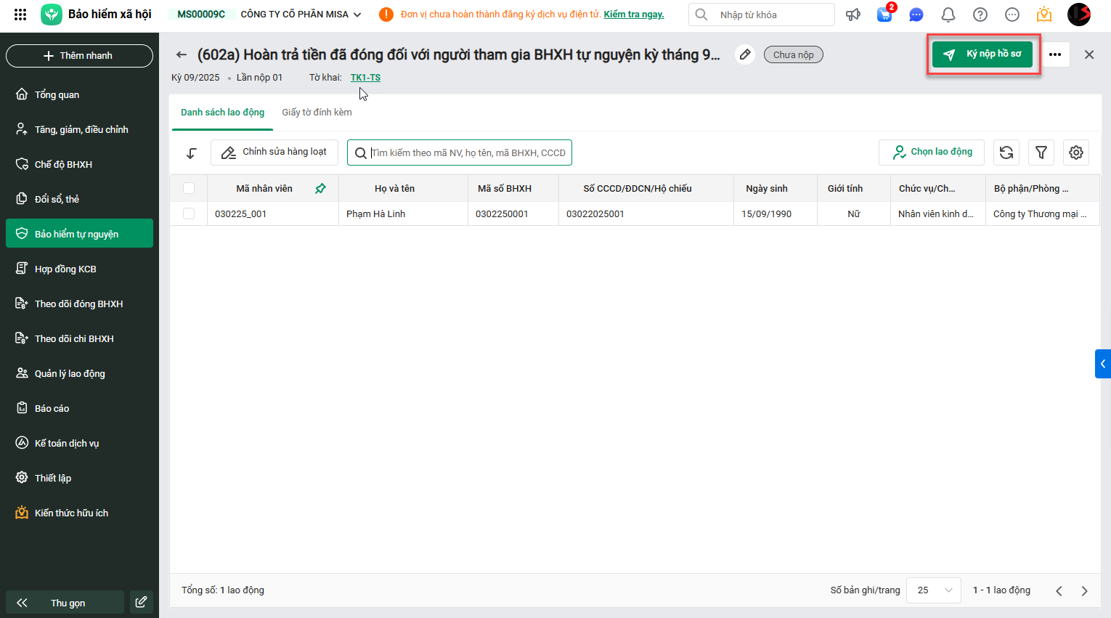Open Chế độ BHXH menu
Viewport: 1111px width, 618px height.
click(79, 164)
